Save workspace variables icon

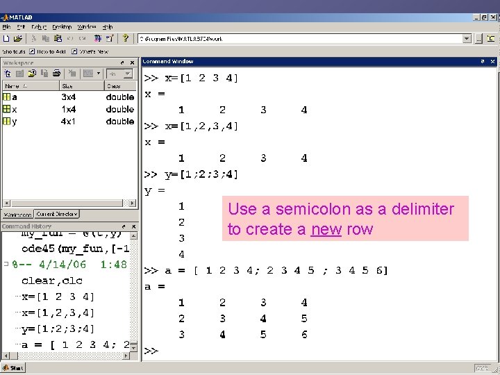[44, 74]
